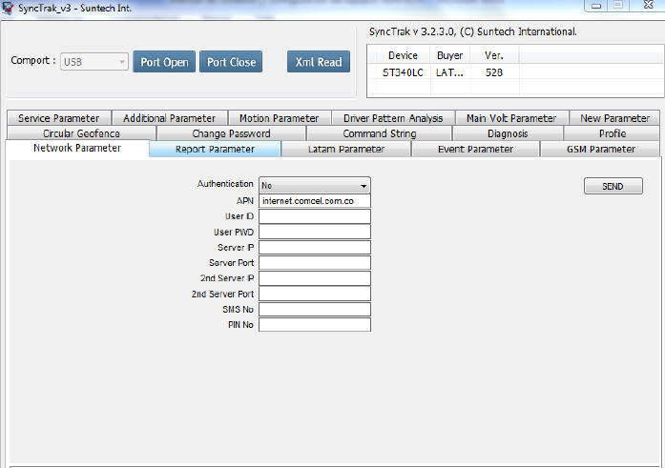665x468 pixels.
Task: Click the Port Open button
Action: coord(164,62)
